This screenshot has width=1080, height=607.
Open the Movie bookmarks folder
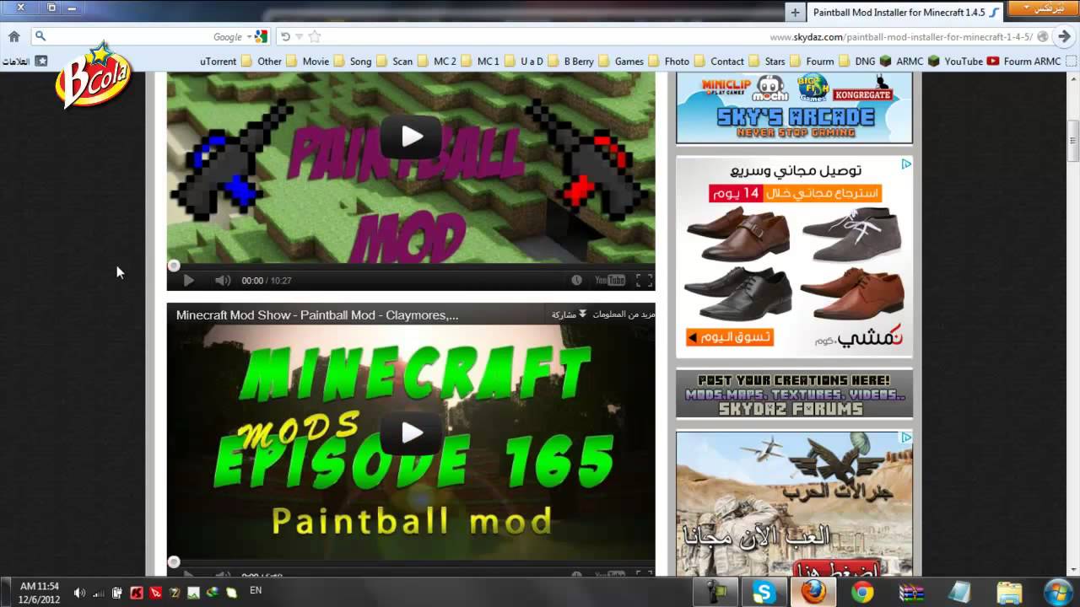click(x=322, y=61)
